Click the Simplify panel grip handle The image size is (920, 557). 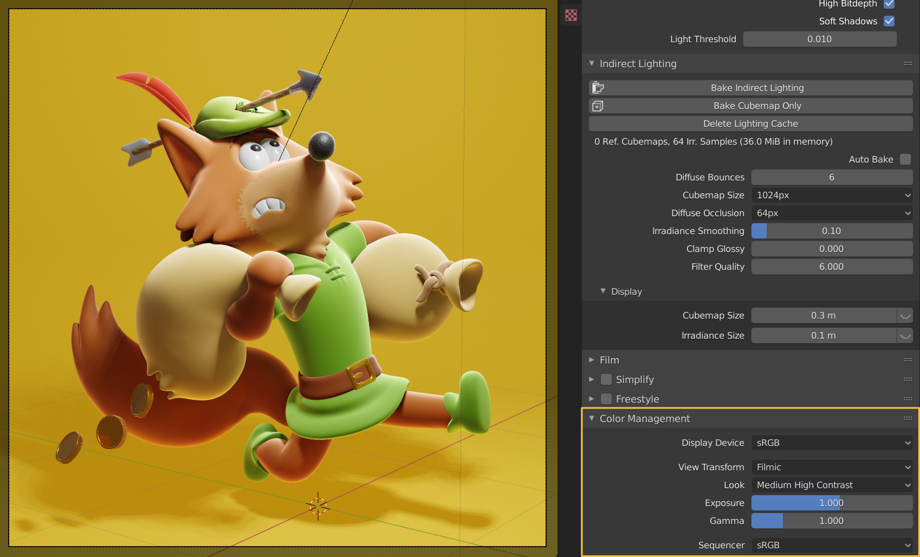coord(908,379)
